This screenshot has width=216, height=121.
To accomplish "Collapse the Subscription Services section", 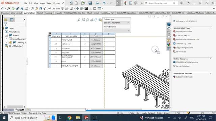I will click(211, 74).
